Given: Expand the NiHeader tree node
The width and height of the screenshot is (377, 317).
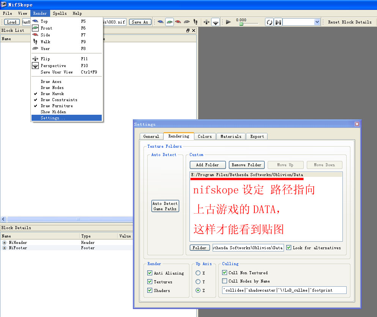Looking at the screenshot, I should (4, 242).
